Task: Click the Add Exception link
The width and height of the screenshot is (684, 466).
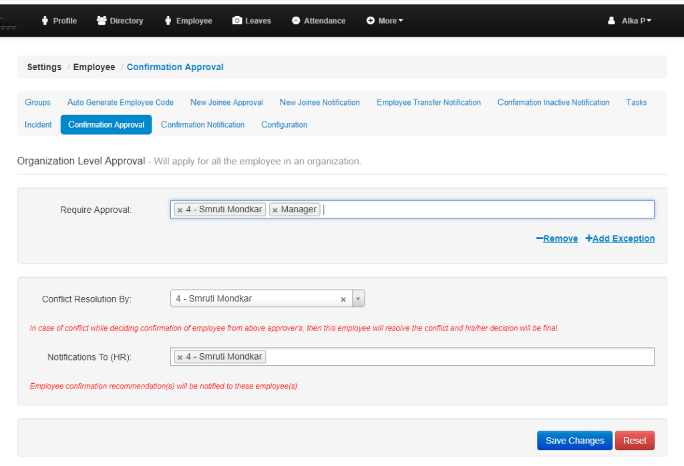Action: click(x=620, y=238)
